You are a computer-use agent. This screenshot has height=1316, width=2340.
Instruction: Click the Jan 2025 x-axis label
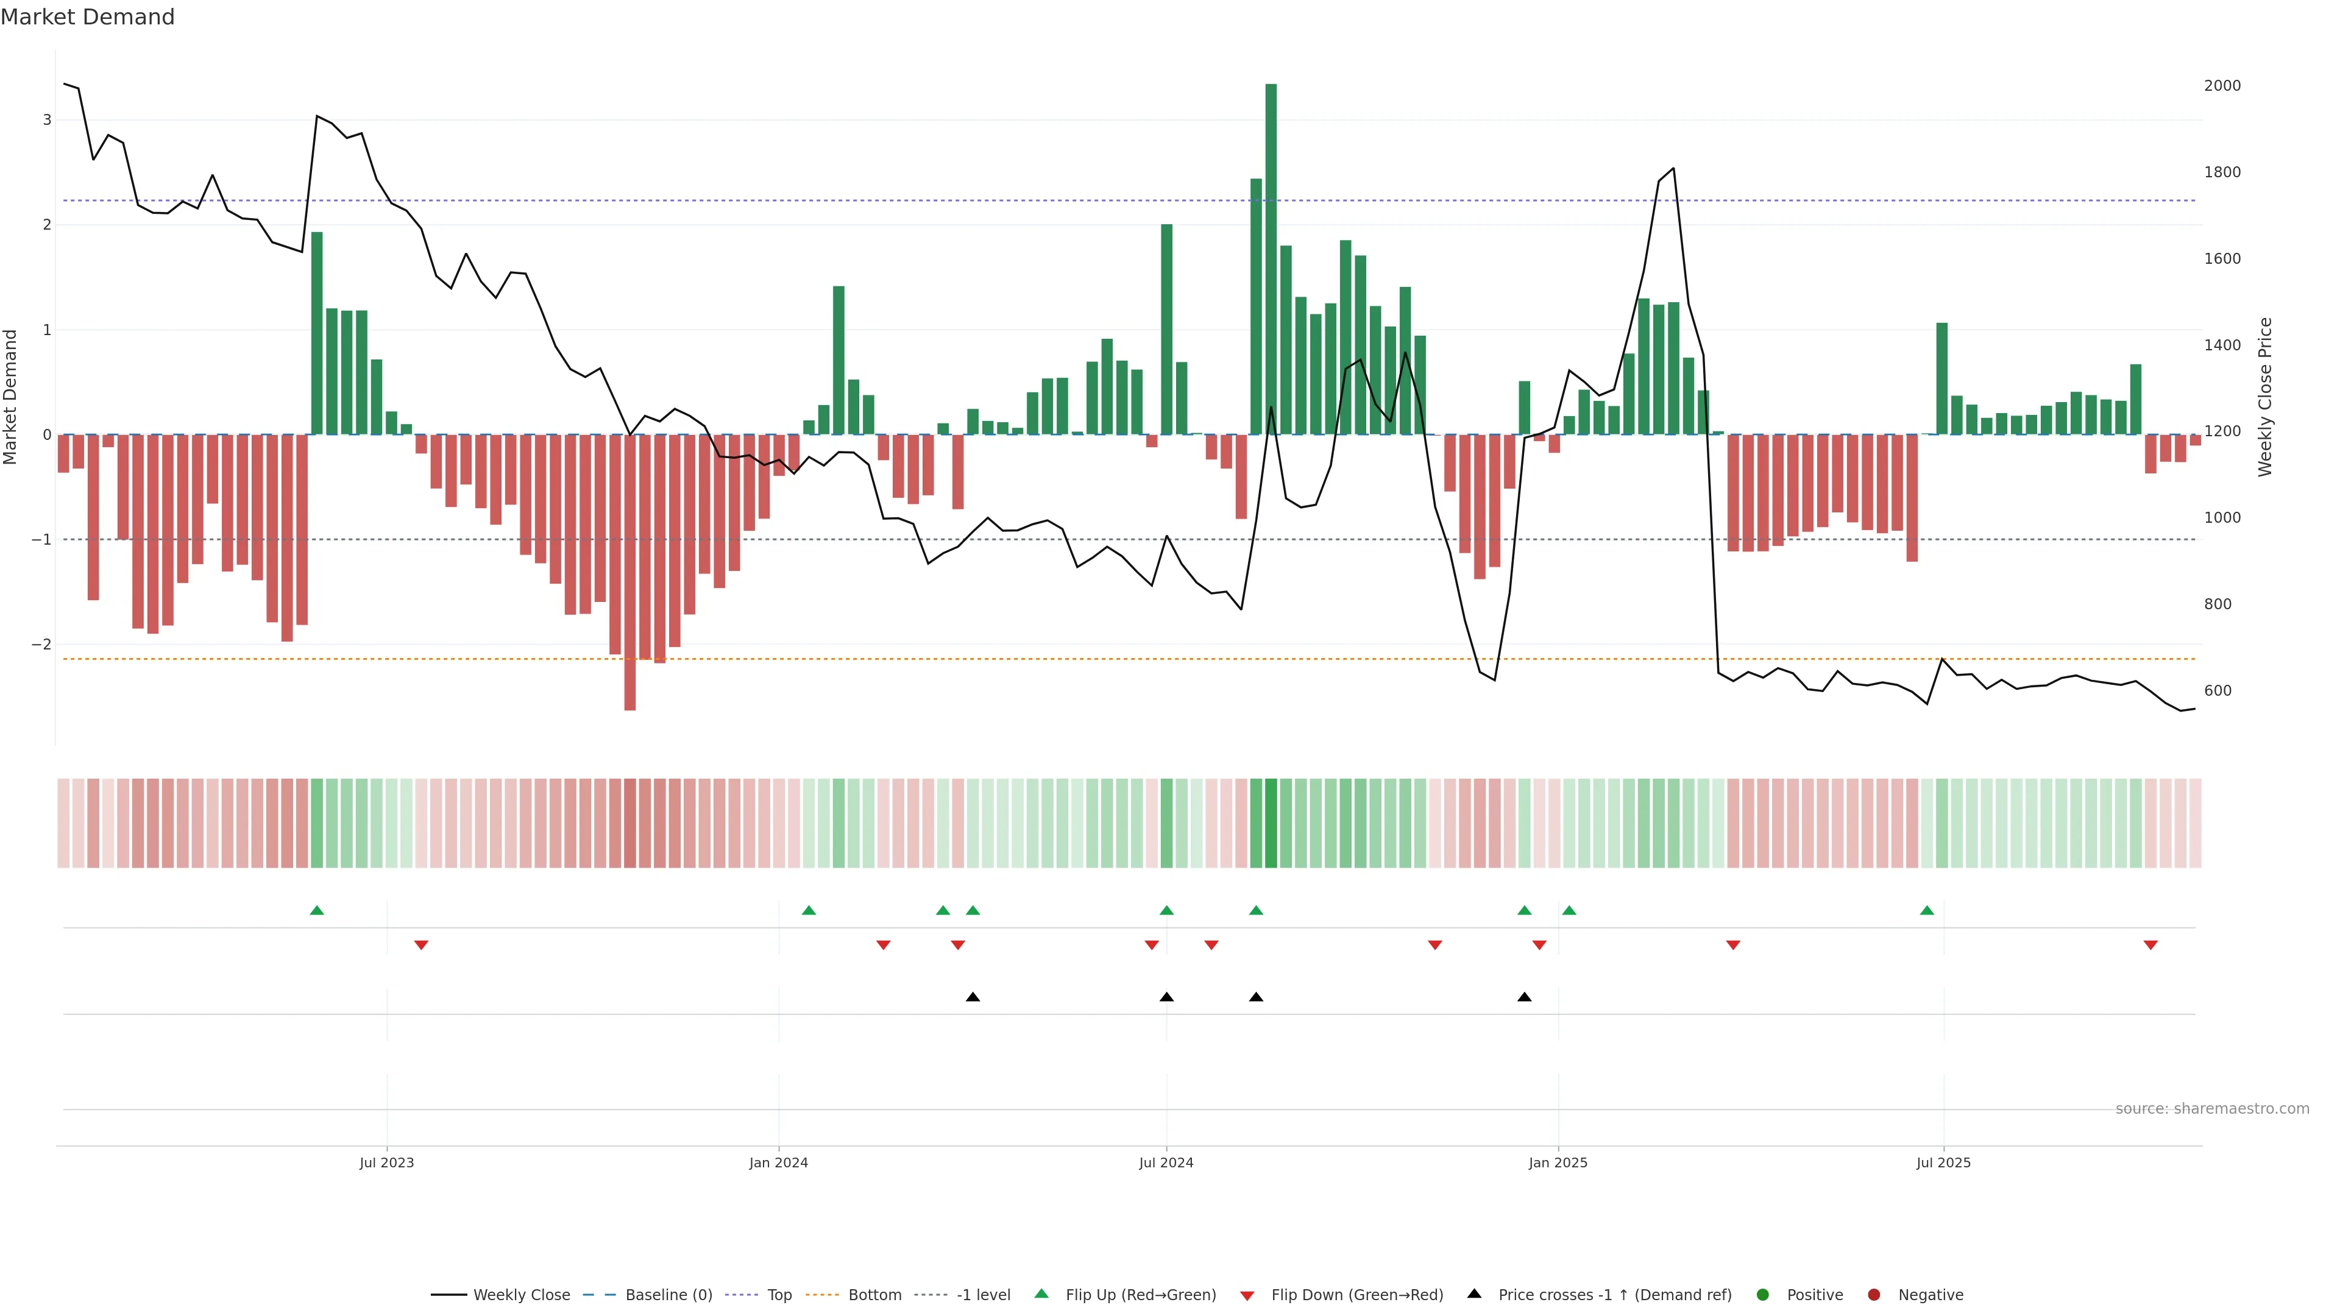[1558, 1162]
